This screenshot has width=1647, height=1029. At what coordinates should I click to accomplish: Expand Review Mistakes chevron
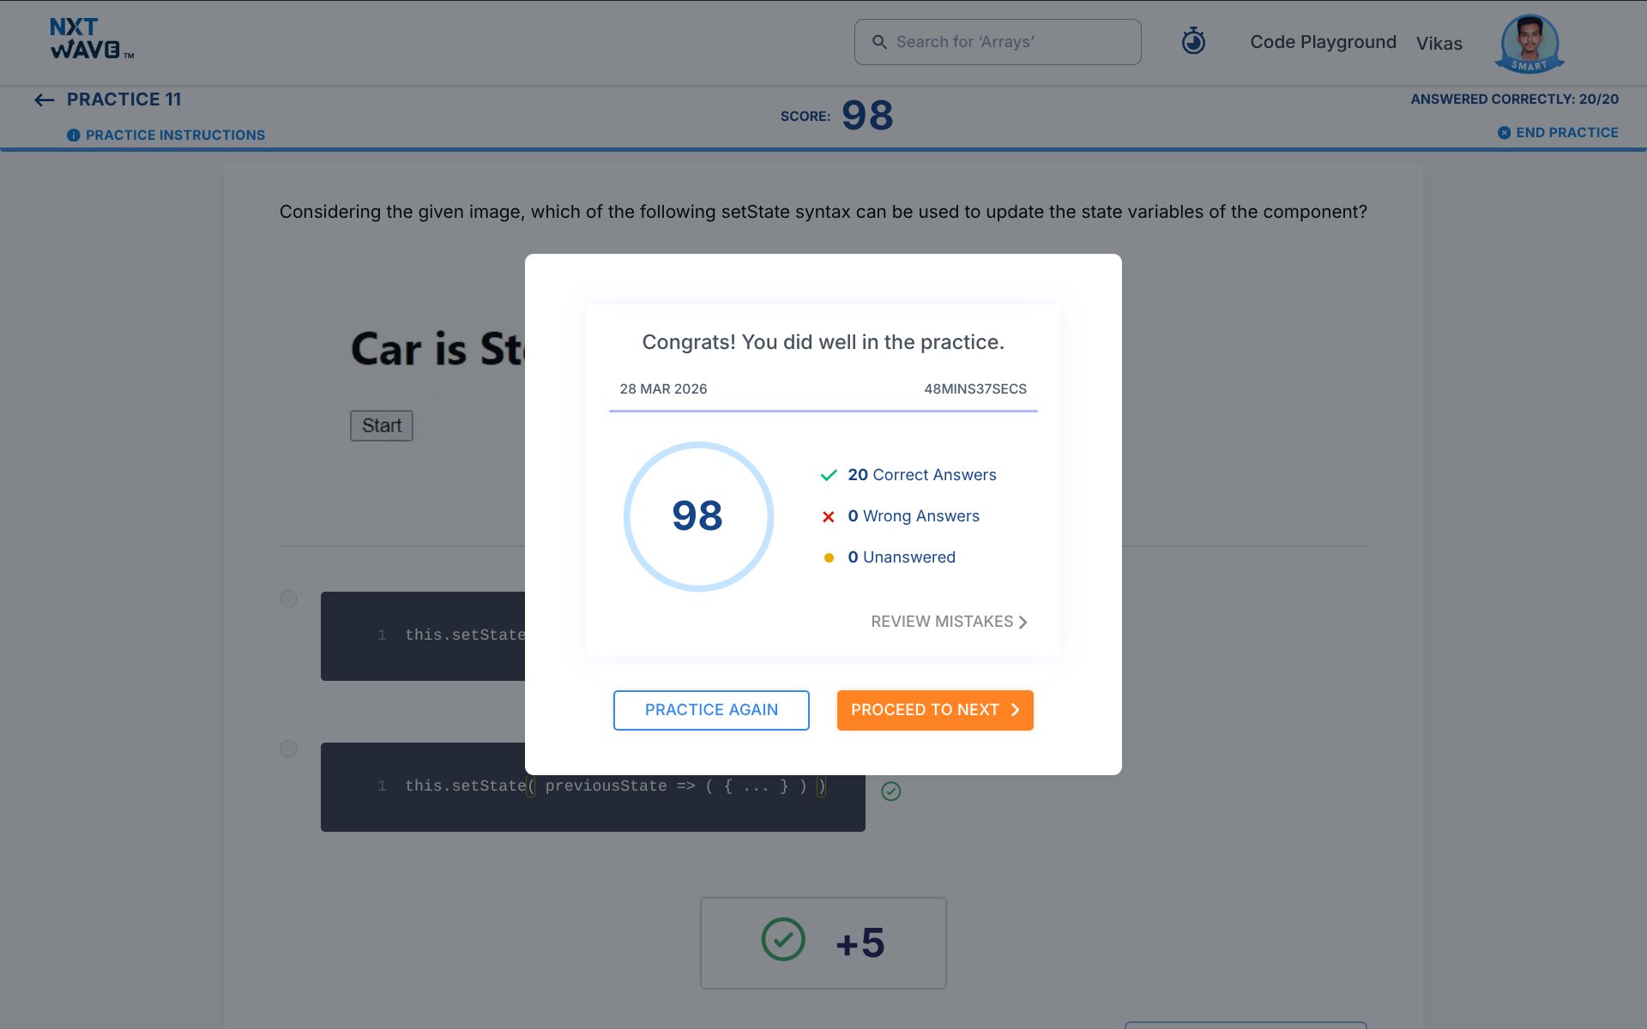point(1023,623)
